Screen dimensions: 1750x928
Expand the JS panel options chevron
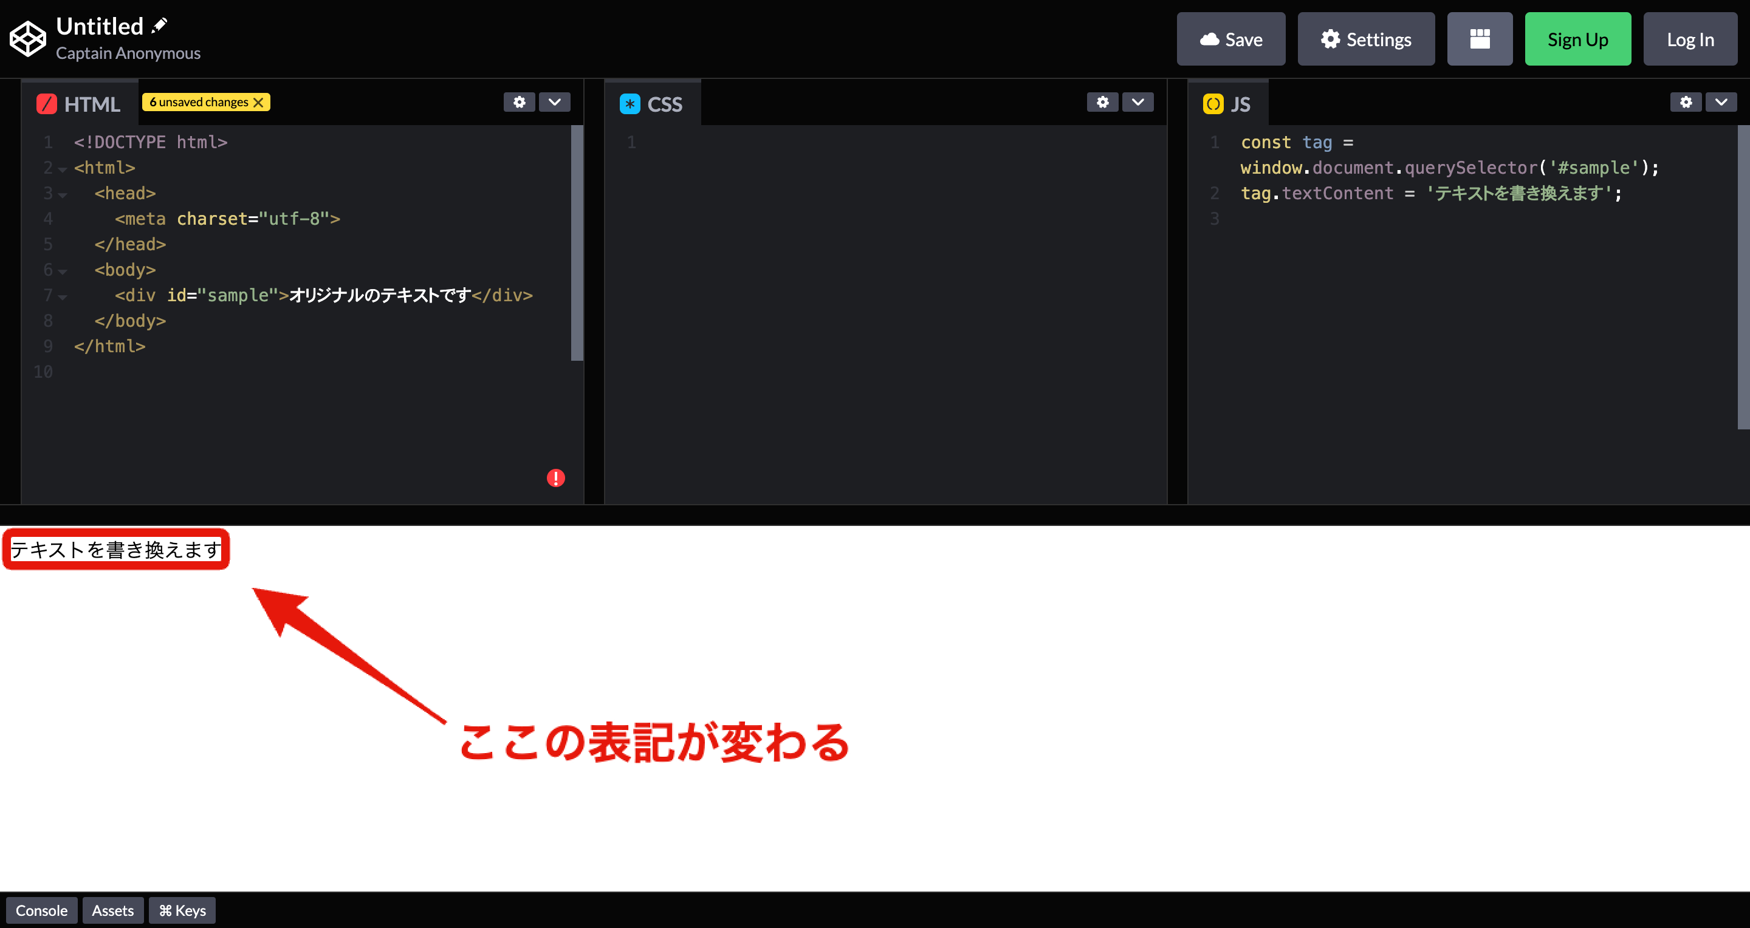pos(1721,102)
